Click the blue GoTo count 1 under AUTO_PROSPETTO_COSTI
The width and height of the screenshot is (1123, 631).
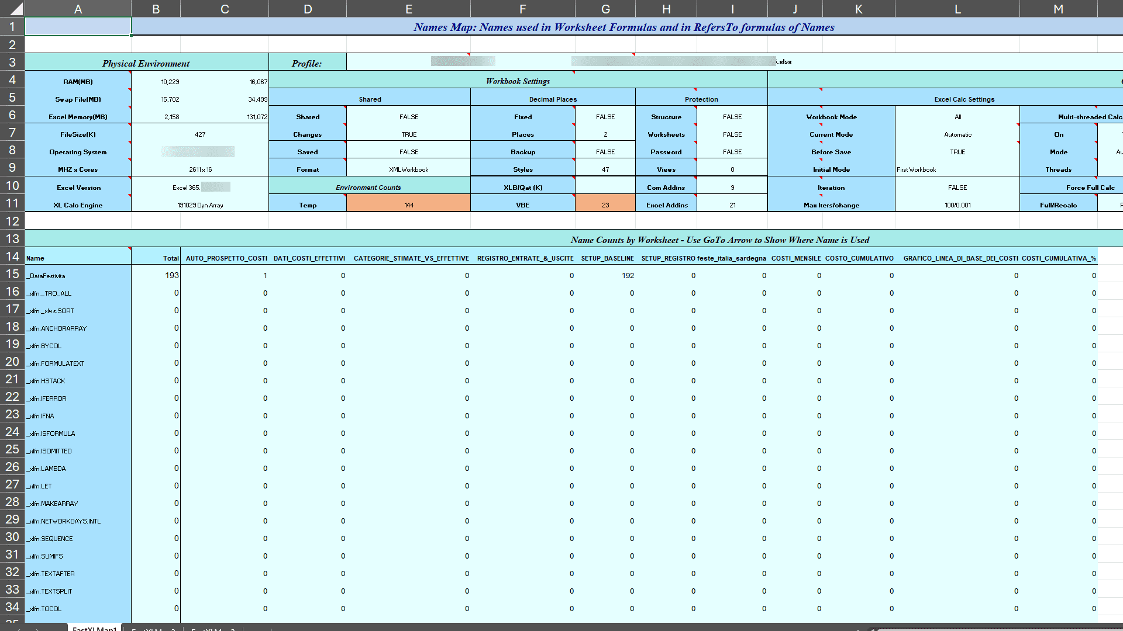point(265,275)
